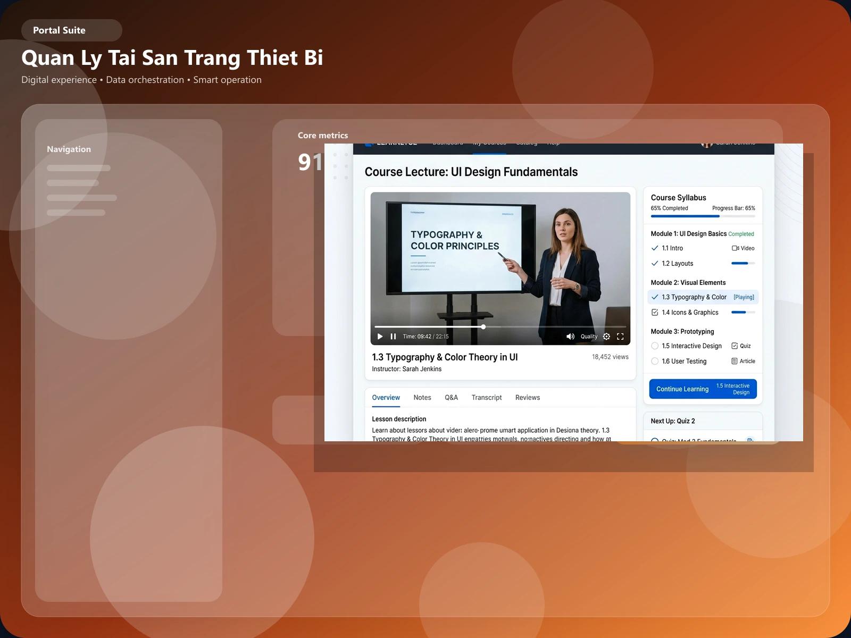
Task: Click the Progress Bar: 65% label
Action: point(733,208)
